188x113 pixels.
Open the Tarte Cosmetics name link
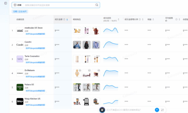pyautogui.click(x=32, y=56)
